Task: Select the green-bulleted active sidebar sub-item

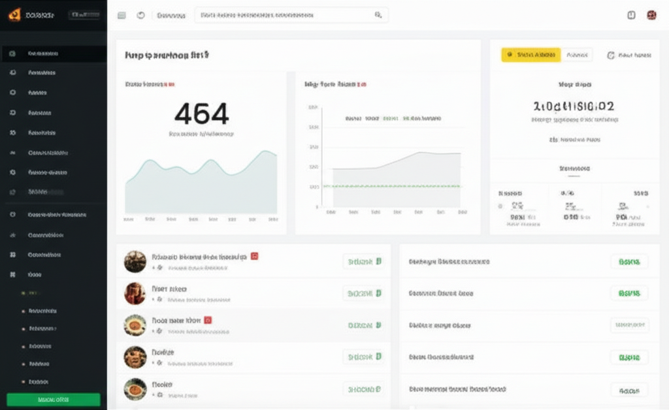Action: point(33,293)
